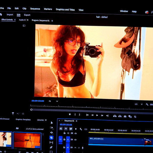Select the Razor tool

point(52,138)
